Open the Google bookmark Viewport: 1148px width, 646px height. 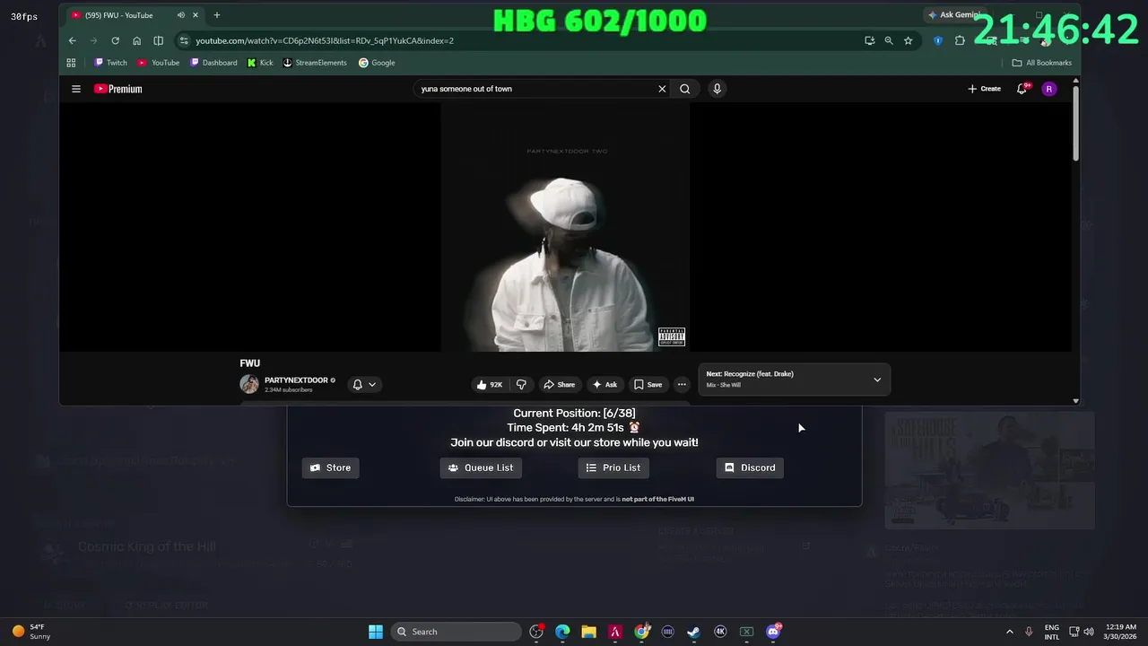click(377, 63)
